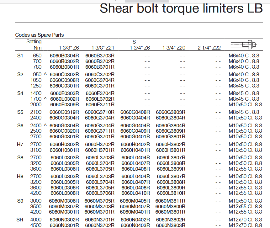Screen dimensions: 270x228
Task: Click the Shear bolt torque limiters LB title
Action: point(181,8)
